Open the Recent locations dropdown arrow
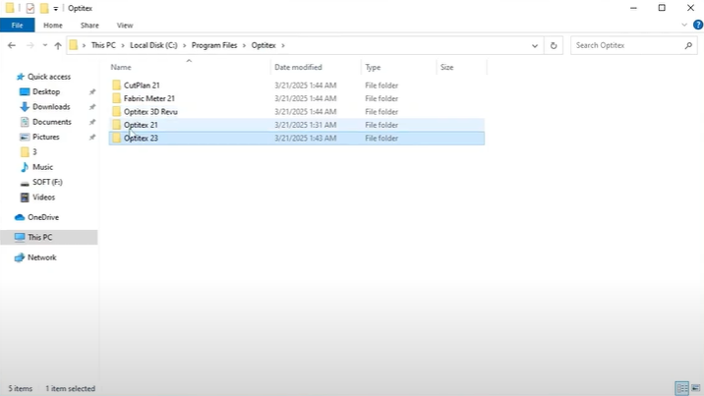The image size is (704, 396). pos(45,45)
